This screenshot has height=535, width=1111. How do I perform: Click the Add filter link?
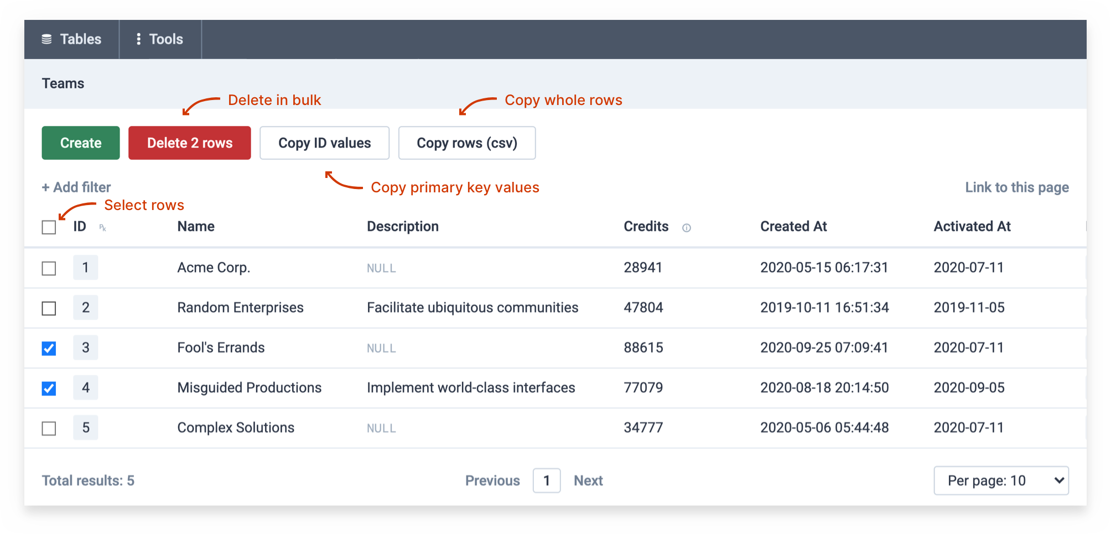point(76,187)
